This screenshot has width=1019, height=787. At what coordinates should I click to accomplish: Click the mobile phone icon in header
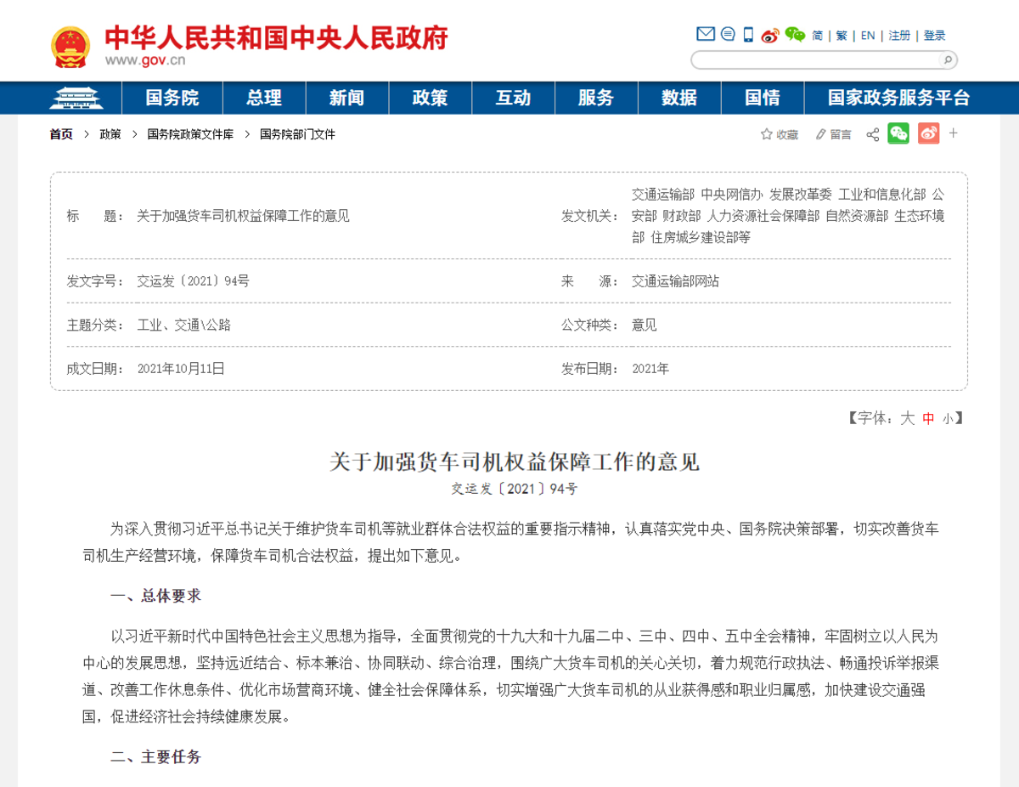pos(748,34)
